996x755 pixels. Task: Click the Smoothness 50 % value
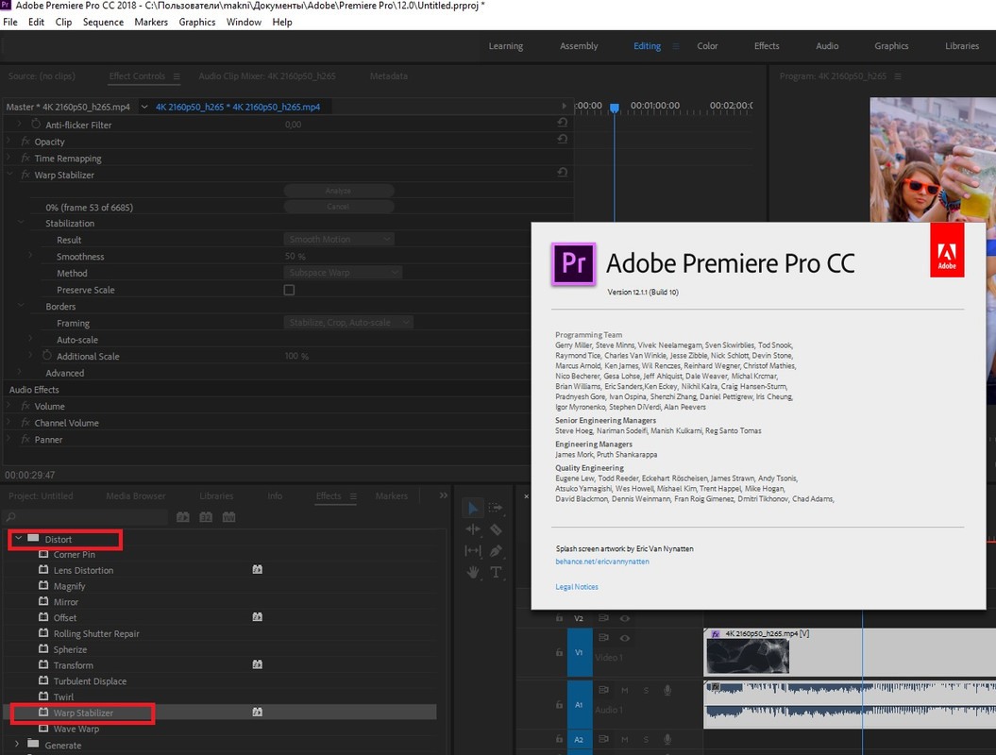click(295, 257)
